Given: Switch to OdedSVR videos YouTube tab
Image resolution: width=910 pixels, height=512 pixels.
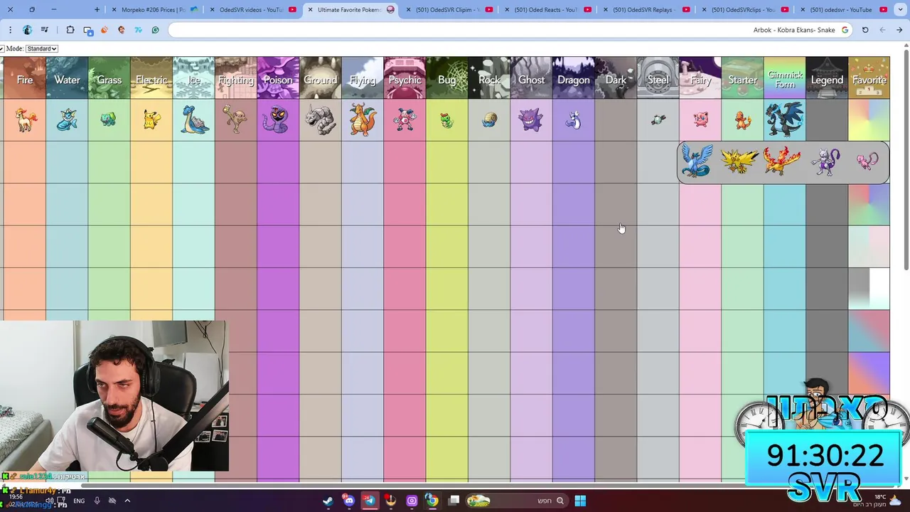Looking at the screenshot, I should coord(251,10).
